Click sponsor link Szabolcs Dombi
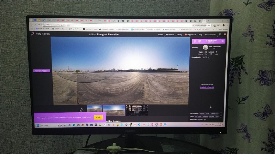This screenshot has width=275, height=154. pyautogui.click(x=207, y=87)
